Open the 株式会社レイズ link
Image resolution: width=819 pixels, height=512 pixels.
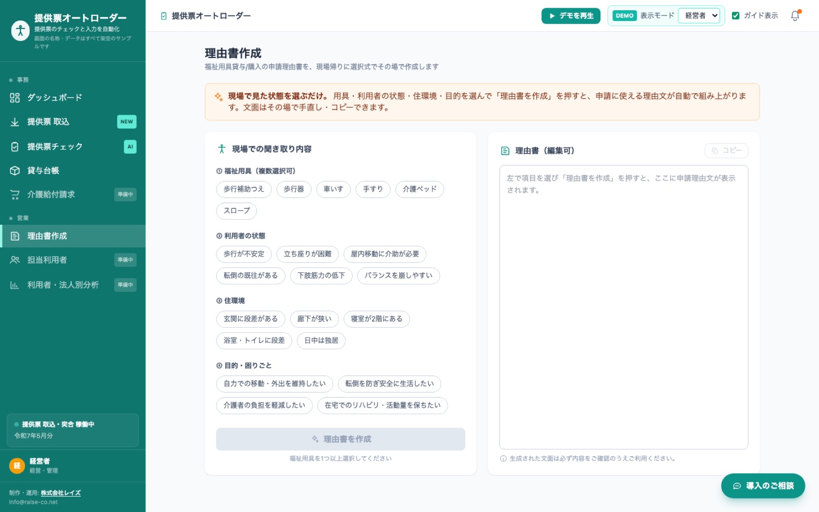pyautogui.click(x=61, y=493)
